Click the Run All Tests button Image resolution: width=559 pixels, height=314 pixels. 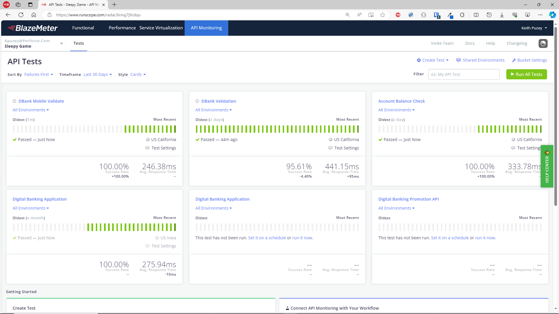click(526, 74)
